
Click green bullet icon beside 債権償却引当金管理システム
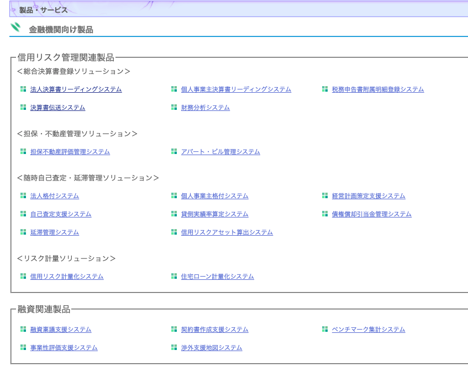tap(325, 214)
